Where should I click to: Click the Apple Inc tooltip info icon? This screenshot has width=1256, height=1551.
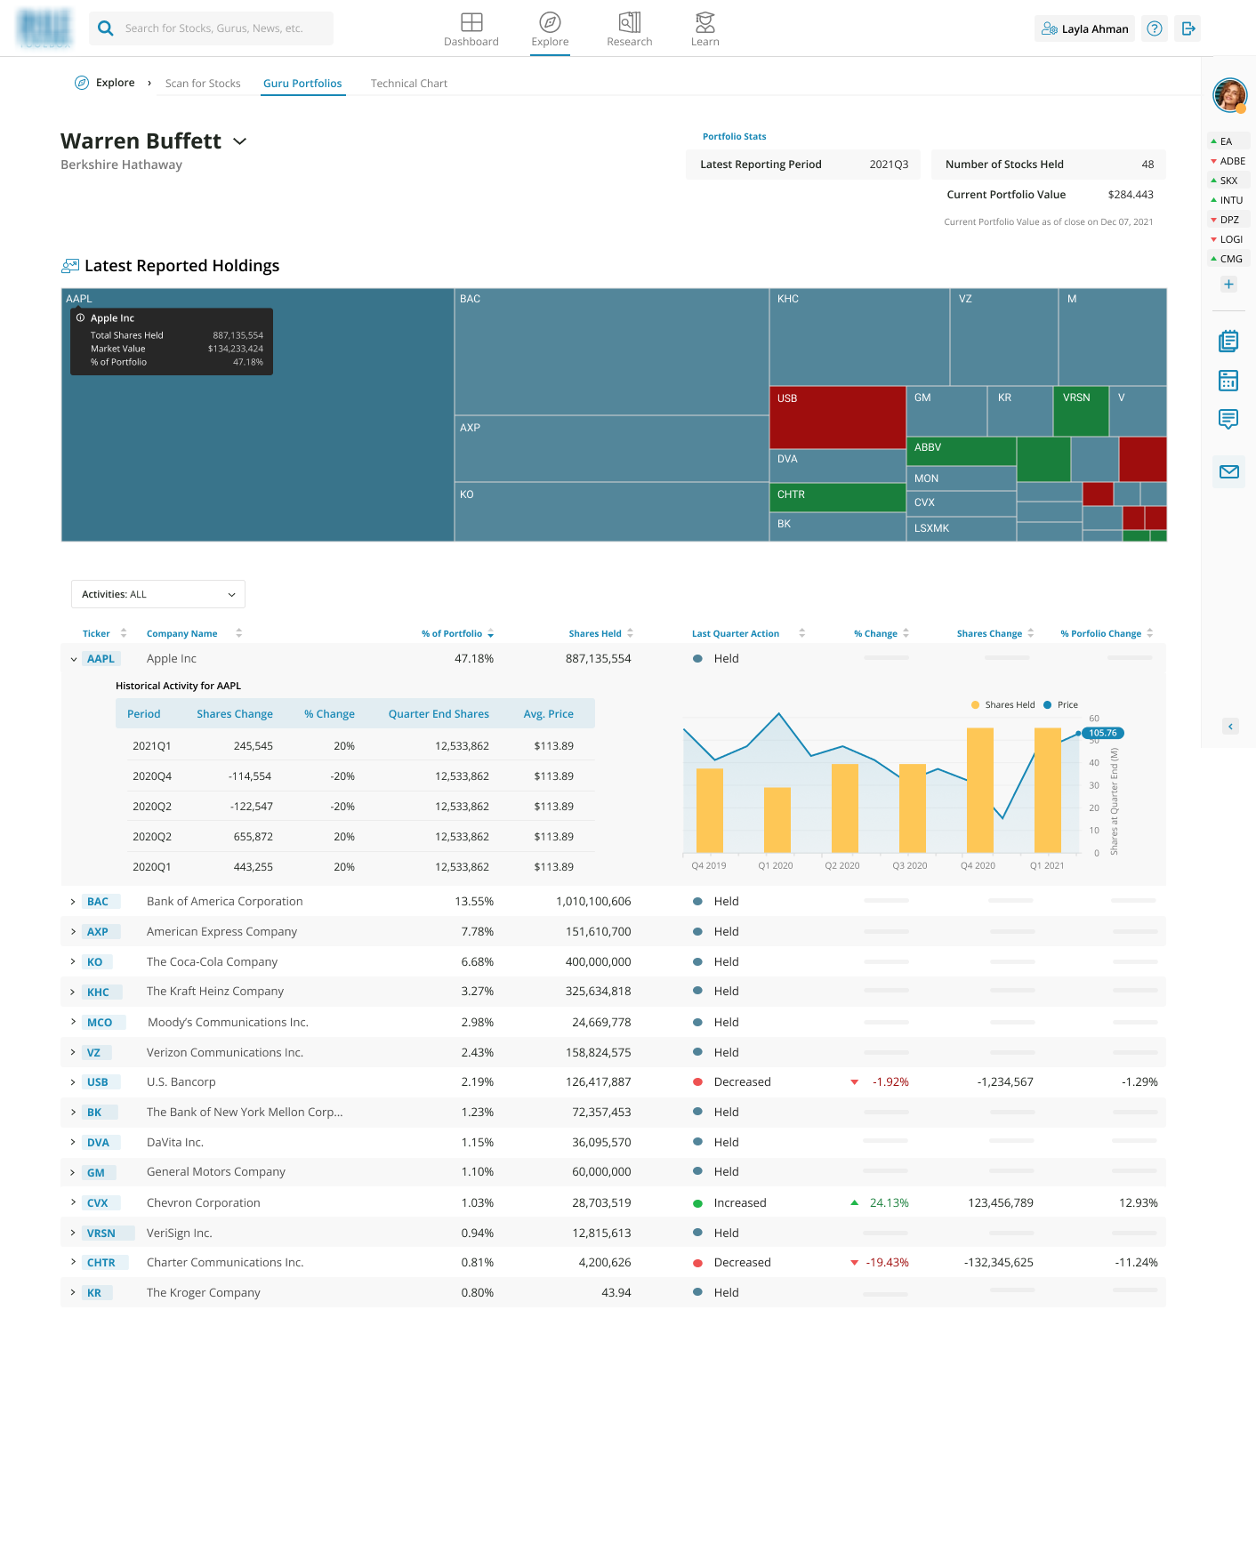pos(80,317)
